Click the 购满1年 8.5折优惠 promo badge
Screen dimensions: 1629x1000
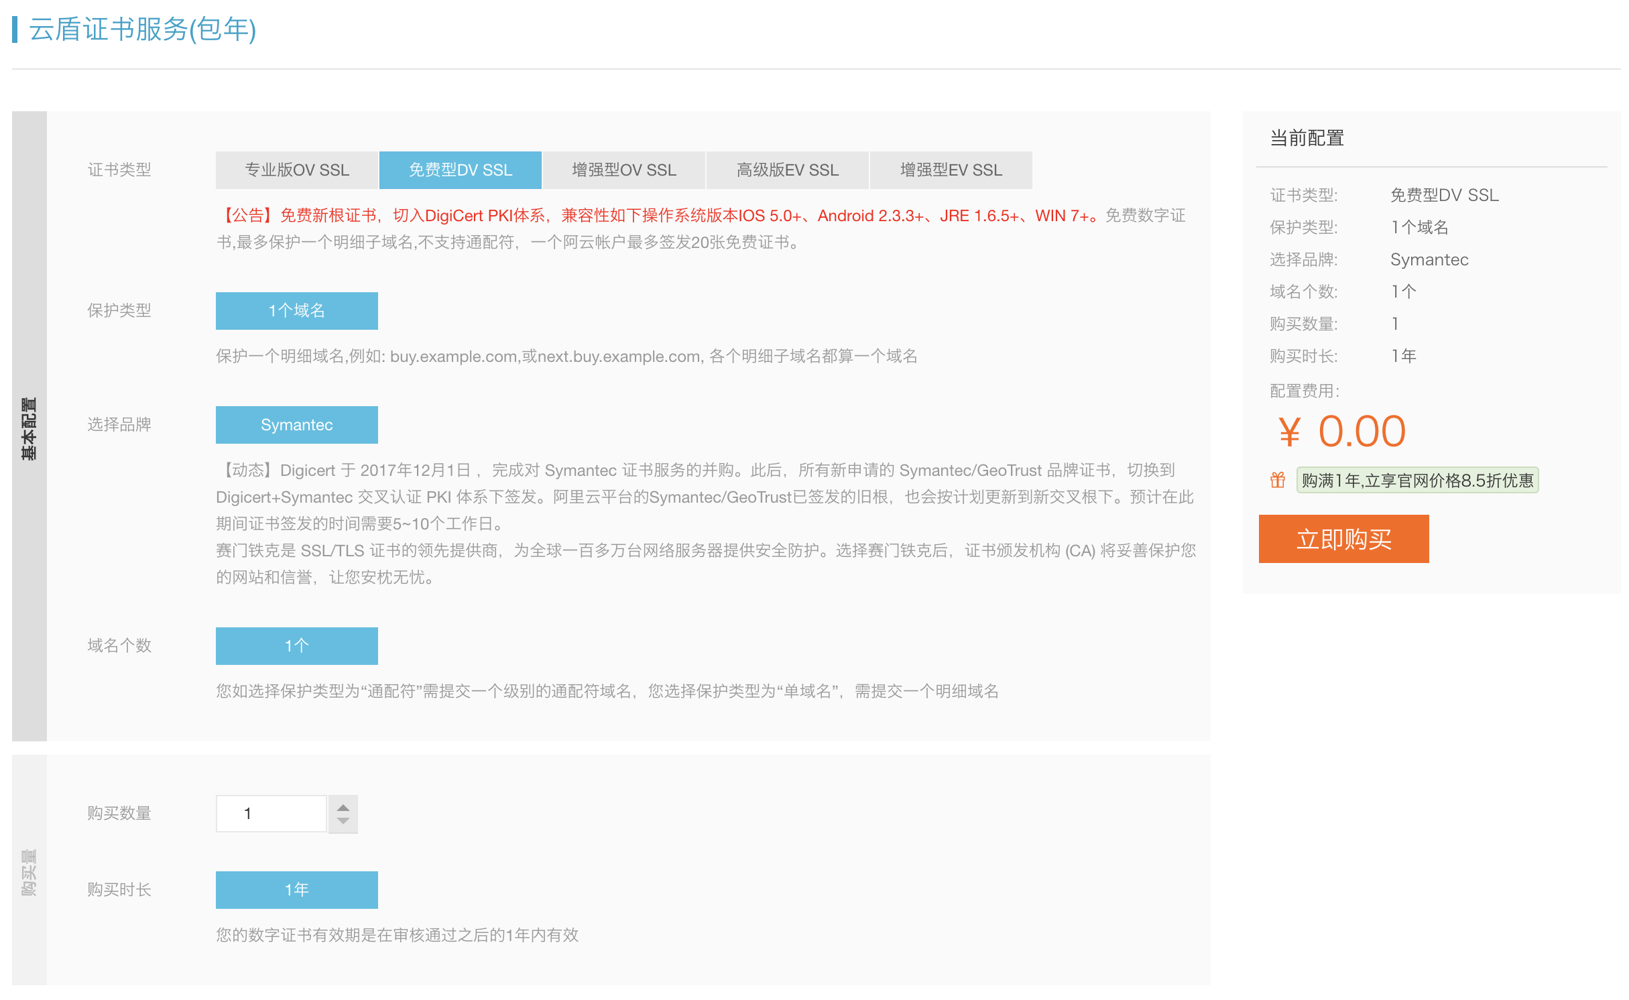1417,480
